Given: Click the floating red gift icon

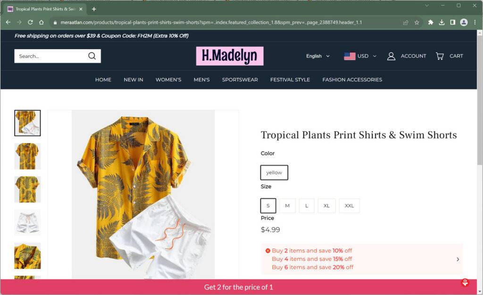Looking at the screenshot, I should tap(465, 283).
